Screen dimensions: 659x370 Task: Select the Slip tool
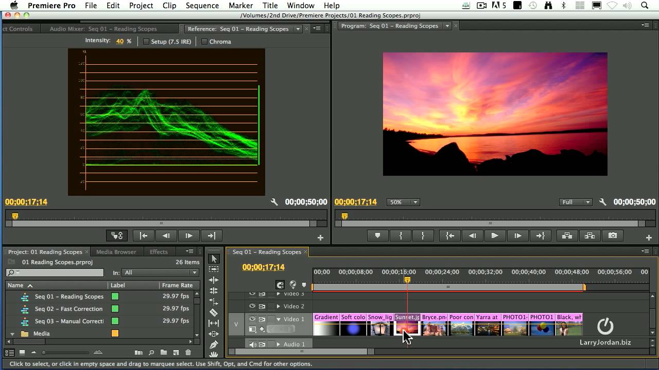point(214,323)
